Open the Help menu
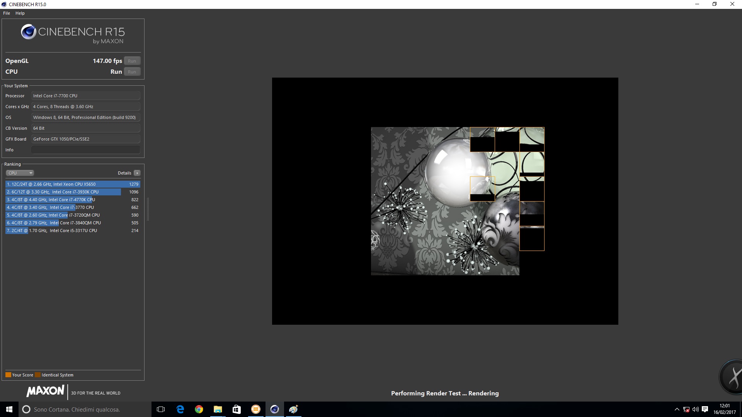The height and width of the screenshot is (417, 742). point(20,13)
